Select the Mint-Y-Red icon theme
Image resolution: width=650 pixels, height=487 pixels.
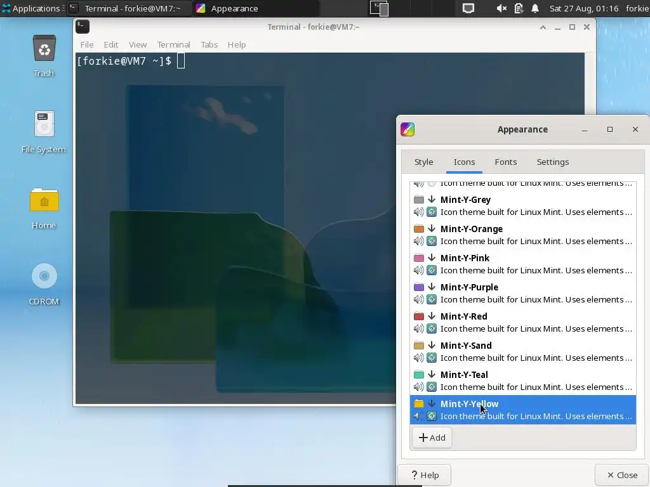tap(523, 322)
